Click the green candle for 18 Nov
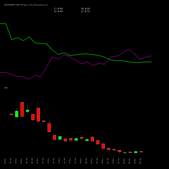 76,139
